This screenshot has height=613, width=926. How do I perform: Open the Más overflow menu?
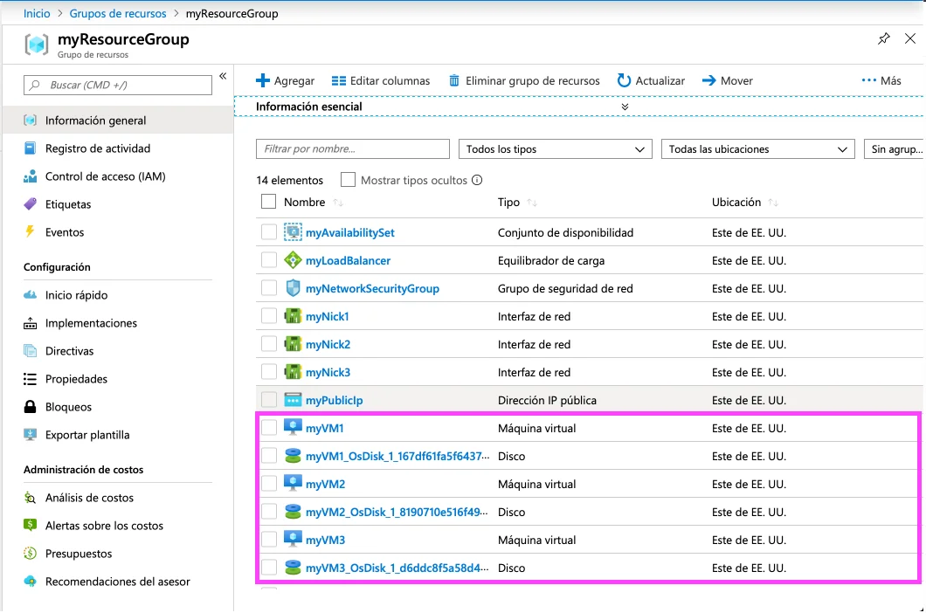coord(881,80)
